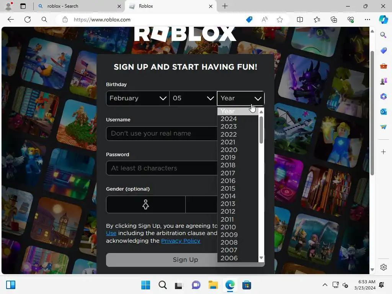Enable Read aloud in address bar
392x294 pixels.
pyautogui.click(x=265, y=20)
